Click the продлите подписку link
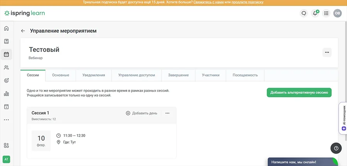The height and width of the screenshot is (166, 347). tap(248, 2)
